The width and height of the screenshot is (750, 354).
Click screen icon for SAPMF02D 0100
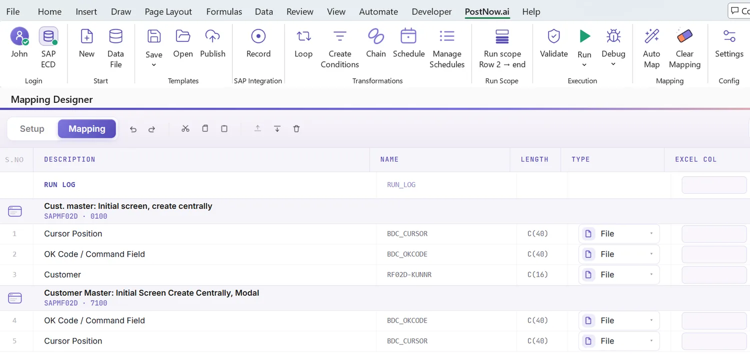[15, 211]
